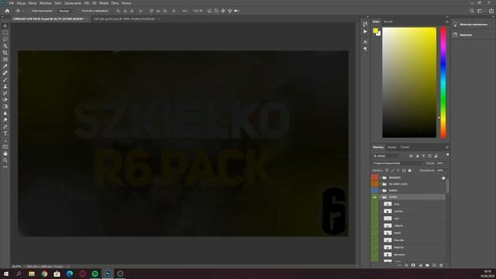Toggle the show transform controls checkbox
The height and width of the screenshot is (279, 496).
click(x=80, y=11)
